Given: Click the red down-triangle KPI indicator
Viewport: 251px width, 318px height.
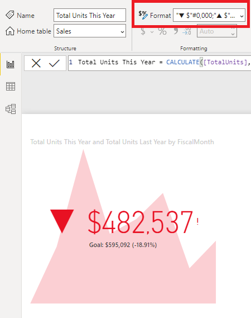Looking at the screenshot, I should pyautogui.click(x=62, y=221).
